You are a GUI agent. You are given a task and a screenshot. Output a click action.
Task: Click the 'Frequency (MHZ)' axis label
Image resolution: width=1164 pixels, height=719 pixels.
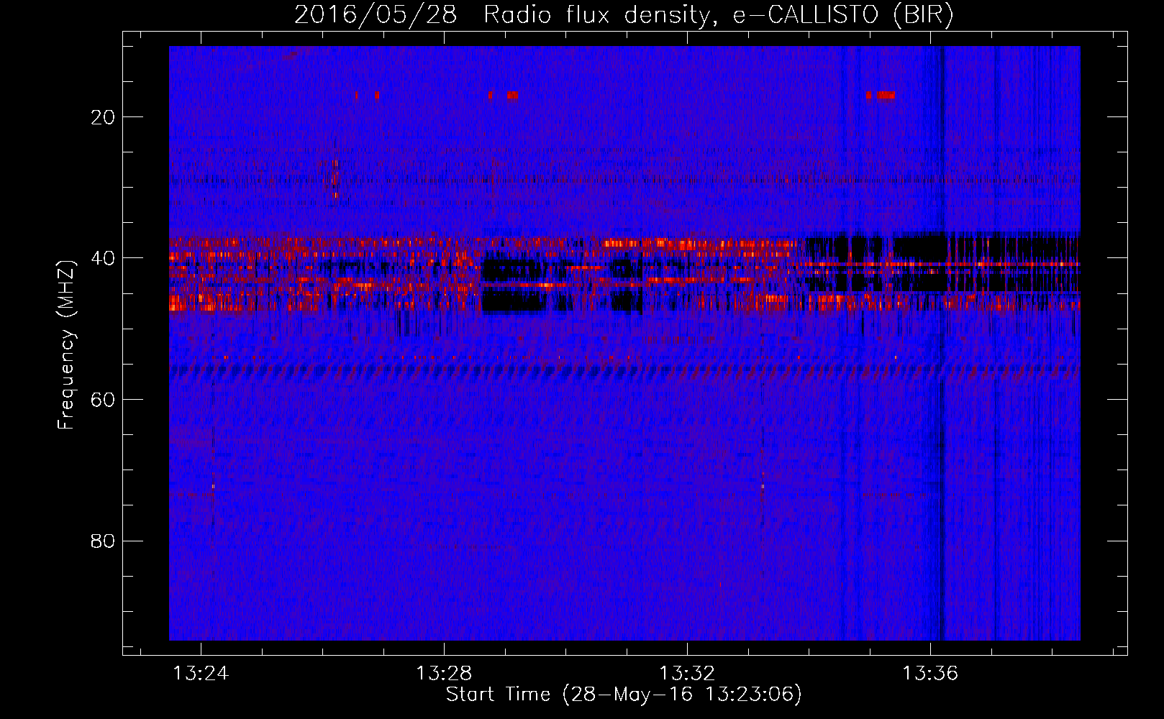[66, 345]
